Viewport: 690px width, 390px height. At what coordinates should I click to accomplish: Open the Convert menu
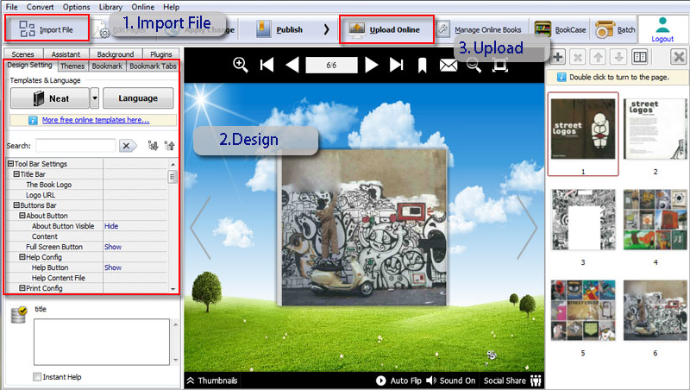[40, 7]
